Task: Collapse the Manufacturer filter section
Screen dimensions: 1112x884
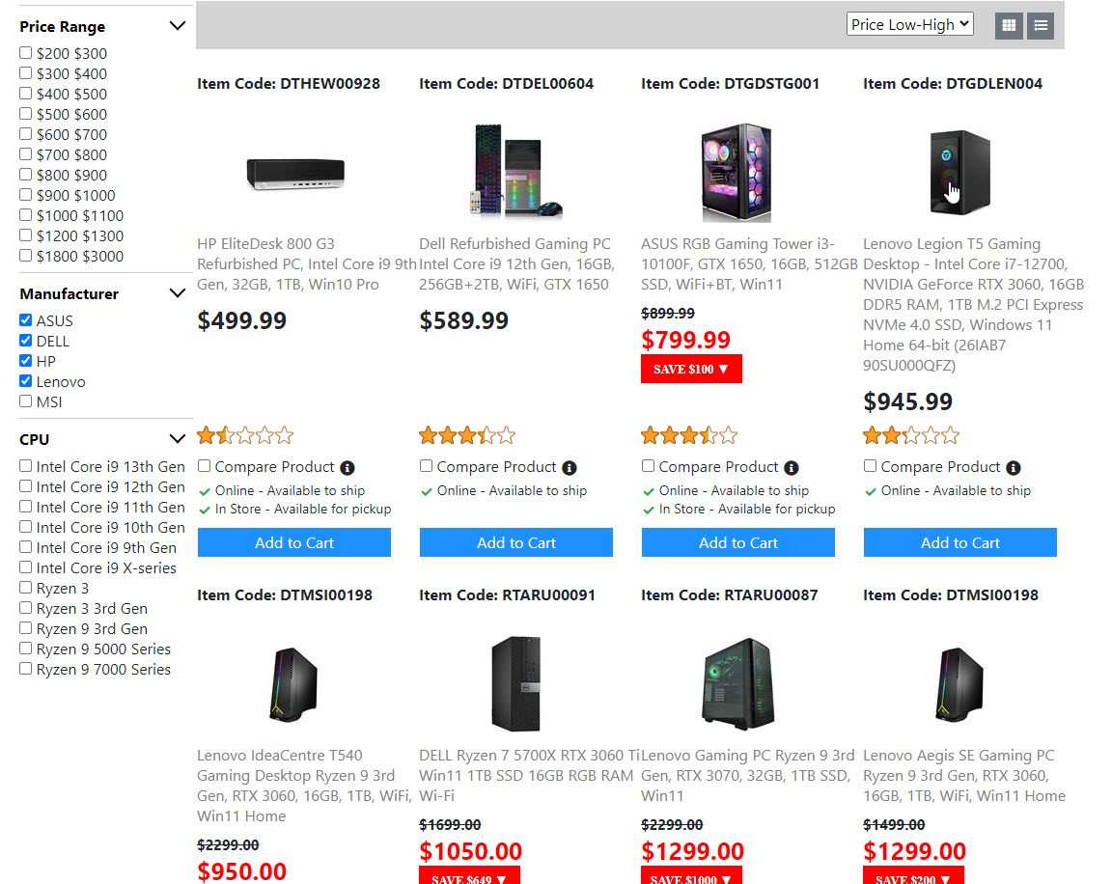Action: 177,293
